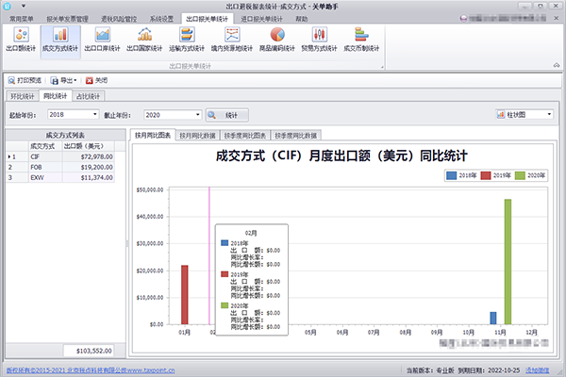Screen dimensions: 566x377
Task: Click the red 关闭 close icon
Action: pyautogui.click(x=90, y=80)
